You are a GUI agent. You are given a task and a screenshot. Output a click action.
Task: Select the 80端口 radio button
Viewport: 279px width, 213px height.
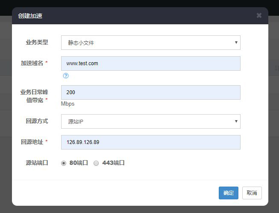[x=64, y=163]
